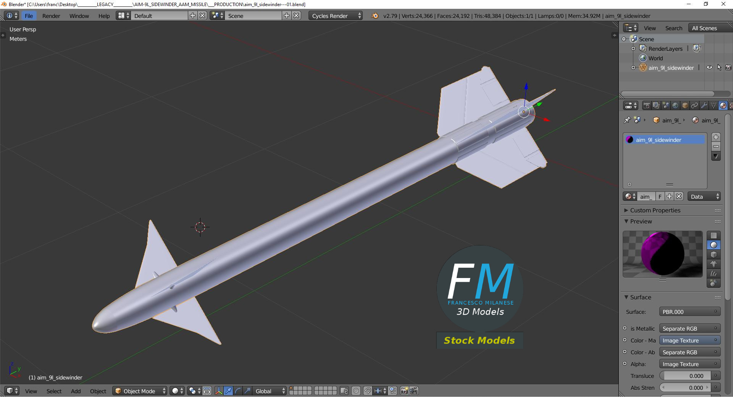Add a new material slot with plus button

pos(716,137)
